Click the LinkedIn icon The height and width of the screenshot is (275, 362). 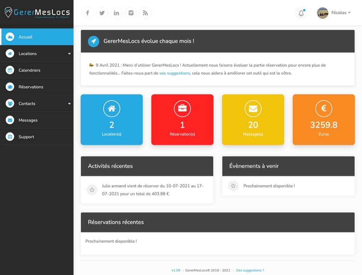pos(116,13)
